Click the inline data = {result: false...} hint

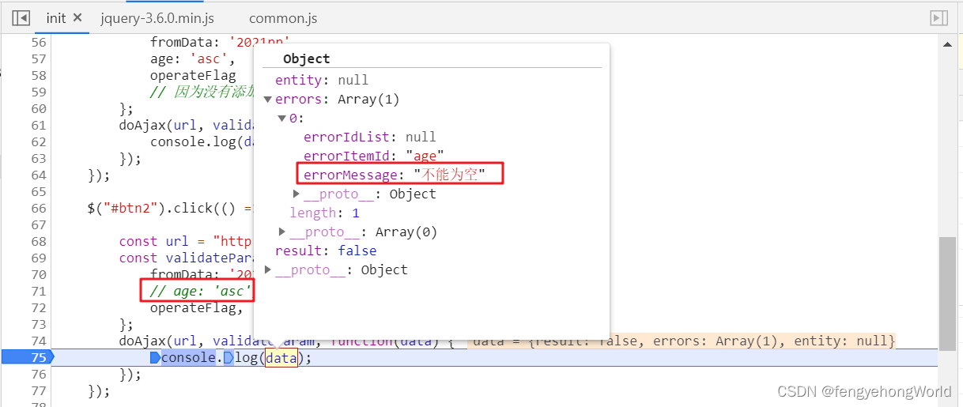683,341
